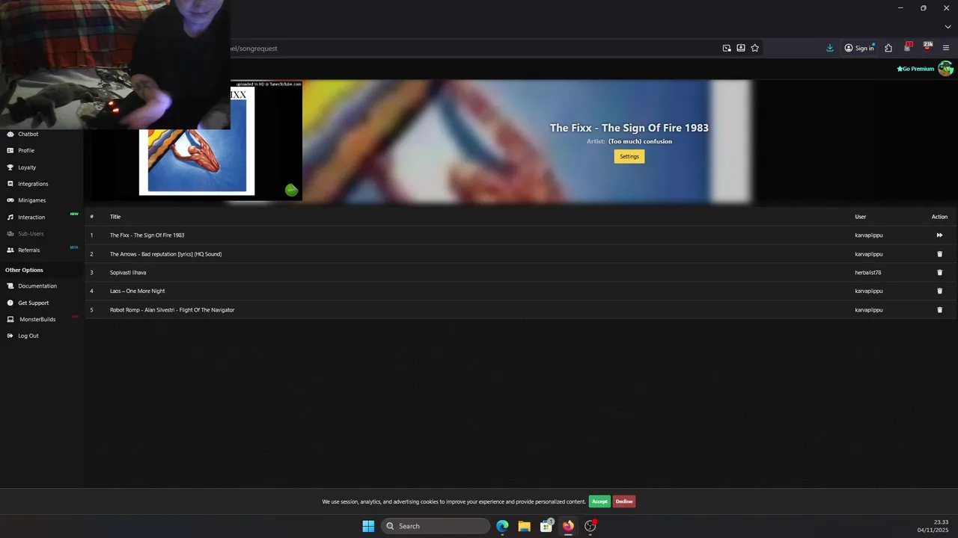Click the install app address bar icon
The image size is (958, 538).
coord(741,48)
